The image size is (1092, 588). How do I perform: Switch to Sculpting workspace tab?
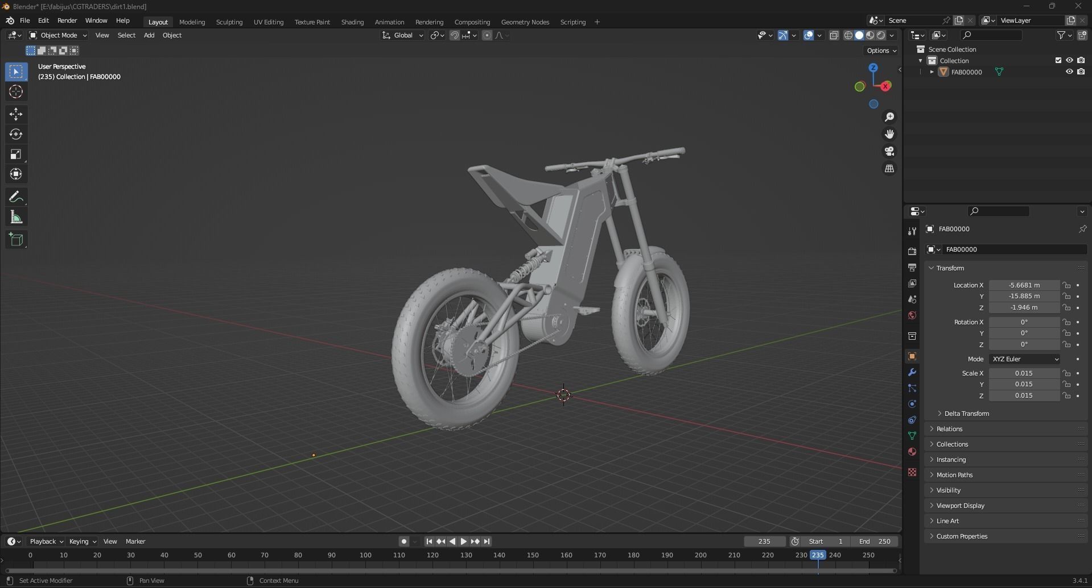pyautogui.click(x=229, y=22)
